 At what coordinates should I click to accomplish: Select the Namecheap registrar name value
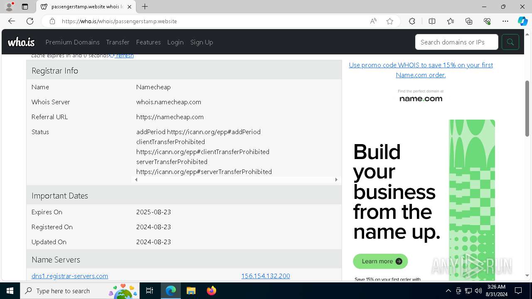153,87
